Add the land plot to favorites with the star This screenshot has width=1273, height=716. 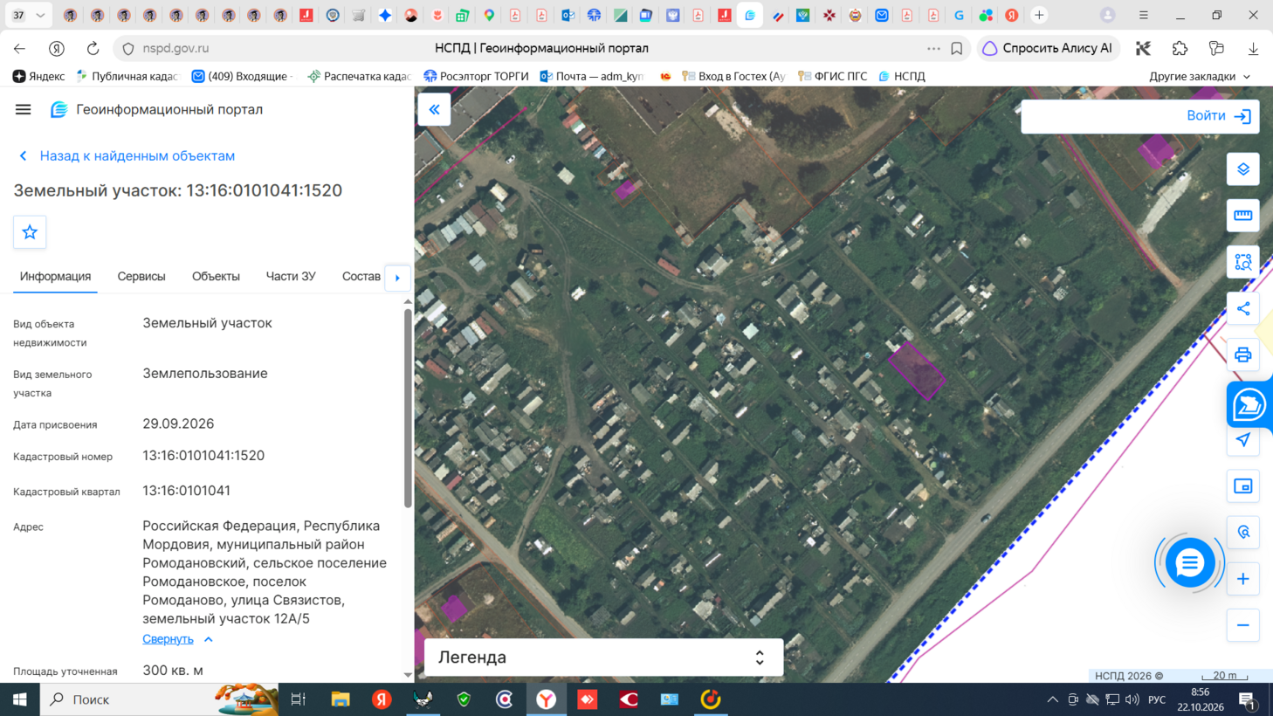(x=30, y=232)
